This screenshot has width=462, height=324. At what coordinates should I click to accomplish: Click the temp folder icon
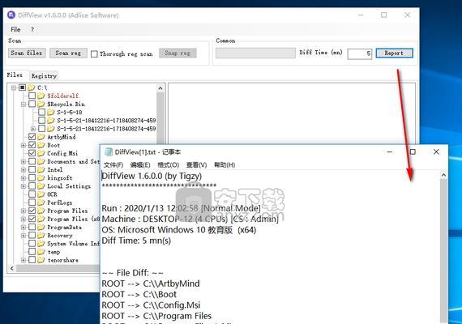pyautogui.click(x=41, y=252)
